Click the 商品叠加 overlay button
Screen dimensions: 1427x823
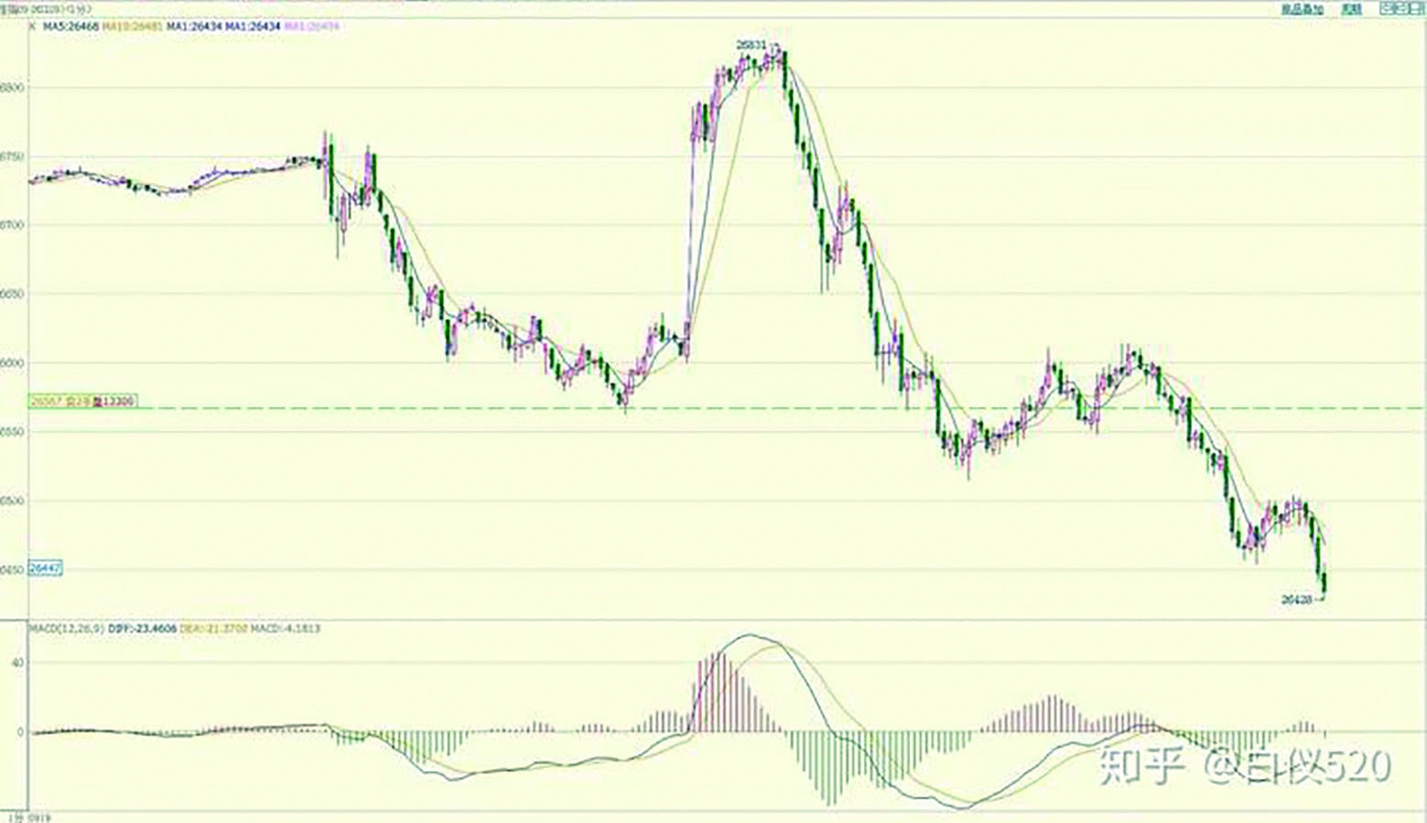coord(1302,9)
